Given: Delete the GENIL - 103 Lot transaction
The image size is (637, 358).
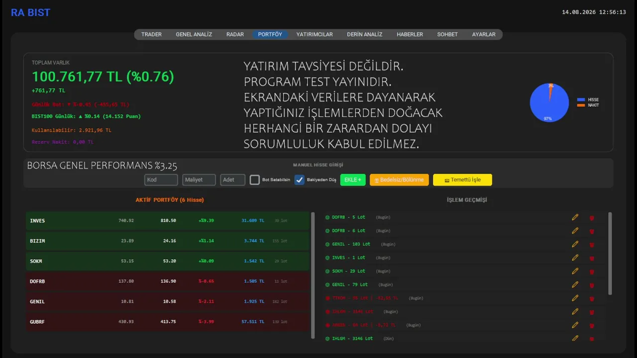Looking at the screenshot, I should pyautogui.click(x=592, y=245).
